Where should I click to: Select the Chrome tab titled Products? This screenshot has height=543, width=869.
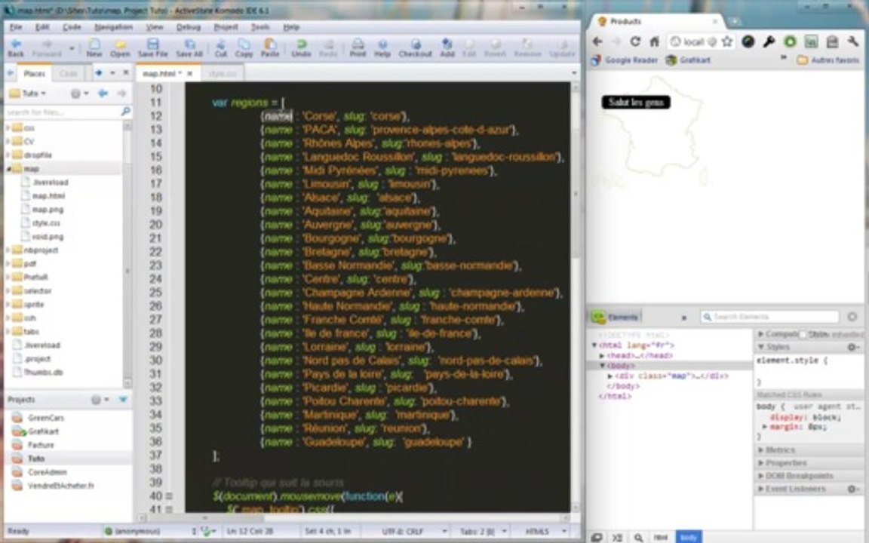click(x=656, y=21)
